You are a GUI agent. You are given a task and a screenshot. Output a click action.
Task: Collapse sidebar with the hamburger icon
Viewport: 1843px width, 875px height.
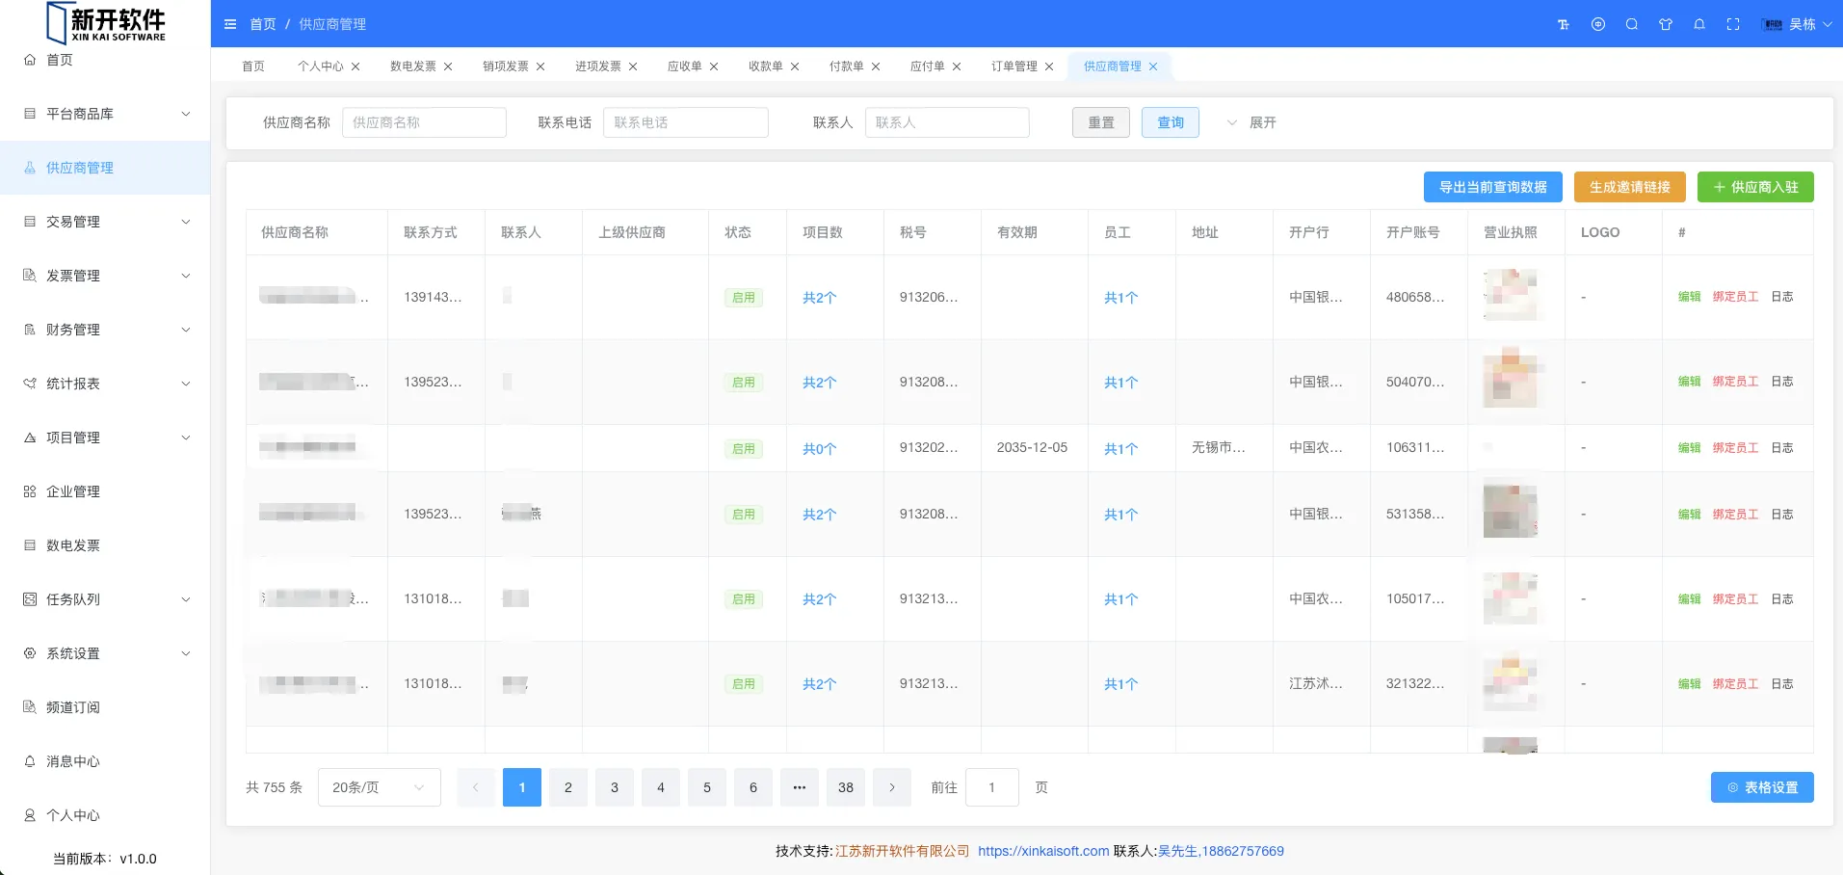click(230, 24)
